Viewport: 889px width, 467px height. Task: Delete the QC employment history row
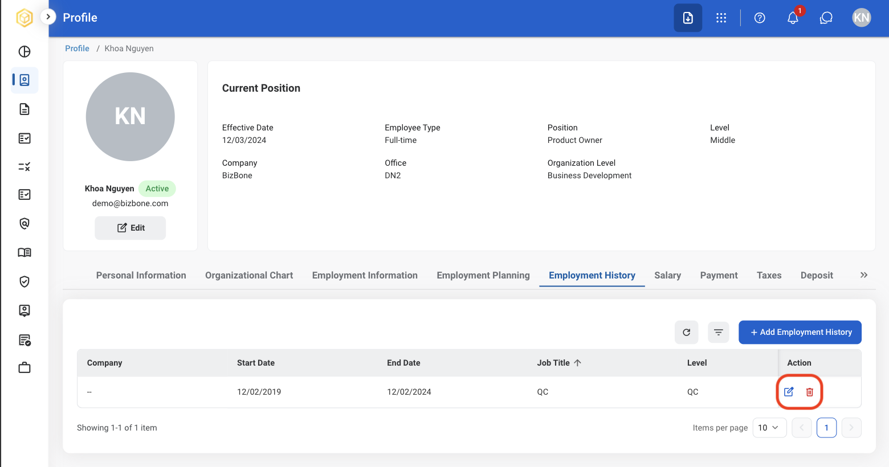tap(810, 392)
